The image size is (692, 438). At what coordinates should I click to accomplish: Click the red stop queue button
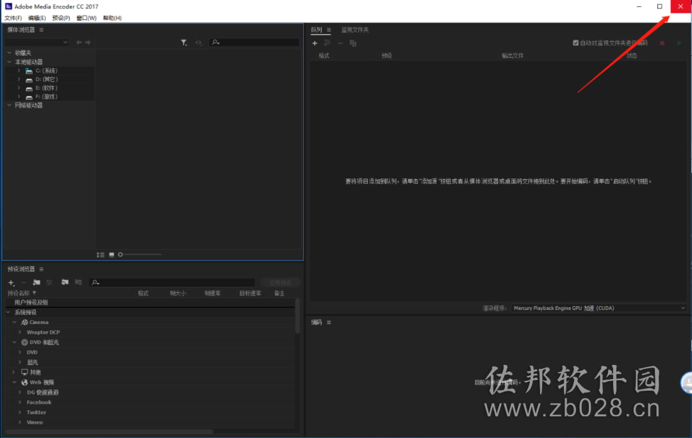coord(662,44)
